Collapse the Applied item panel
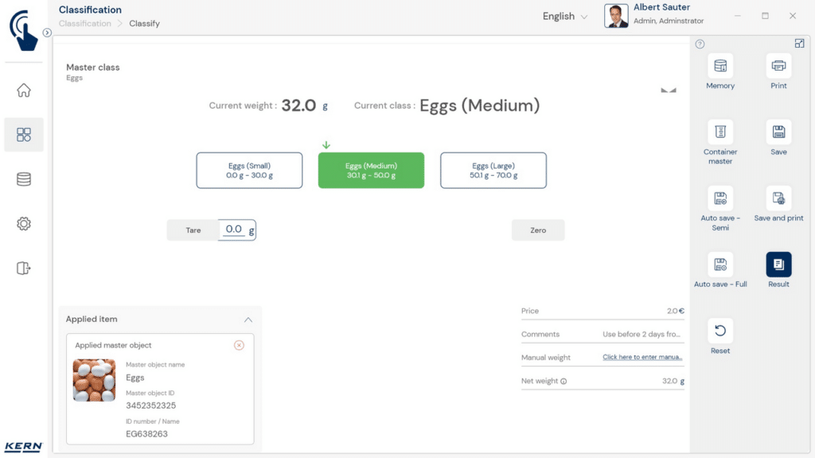The height and width of the screenshot is (458, 815). pos(248,320)
